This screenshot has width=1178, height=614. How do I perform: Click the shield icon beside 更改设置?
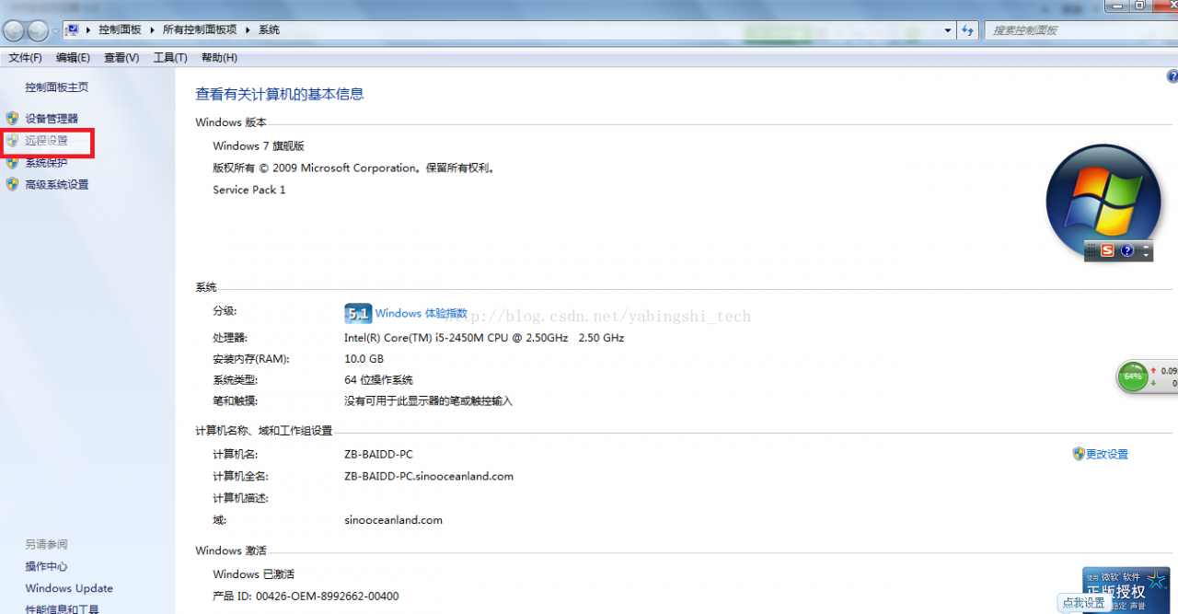coord(1079,454)
